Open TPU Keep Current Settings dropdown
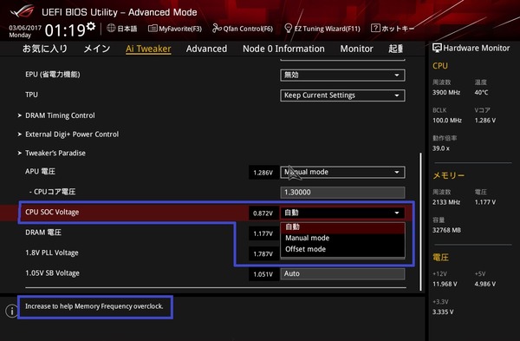Image resolution: width=520 pixels, height=341 pixels. [x=342, y=95]
